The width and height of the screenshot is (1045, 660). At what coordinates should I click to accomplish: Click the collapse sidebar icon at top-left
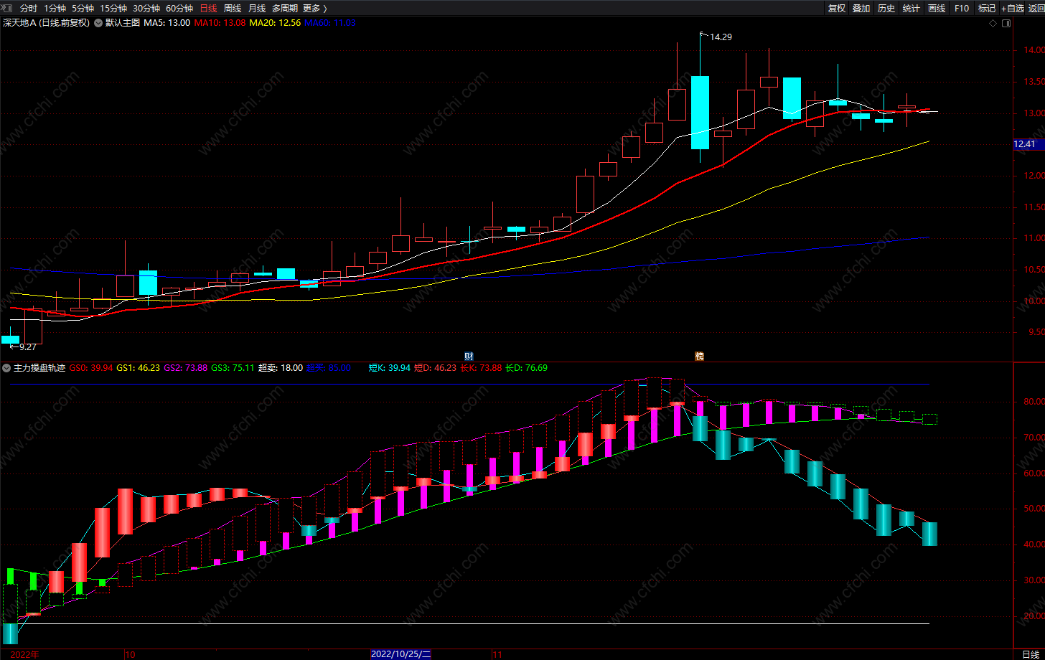coord(6,8)
